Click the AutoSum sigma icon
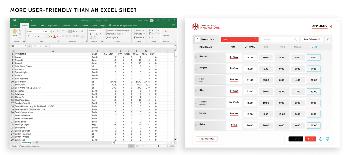 [150, 30]
